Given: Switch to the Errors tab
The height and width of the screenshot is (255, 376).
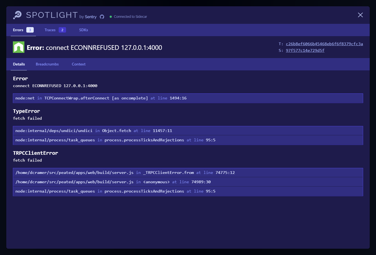Looking at the screenshot, I should coord(18,30).
